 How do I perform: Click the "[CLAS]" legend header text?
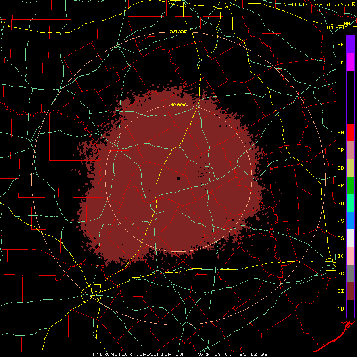[335, 27]
